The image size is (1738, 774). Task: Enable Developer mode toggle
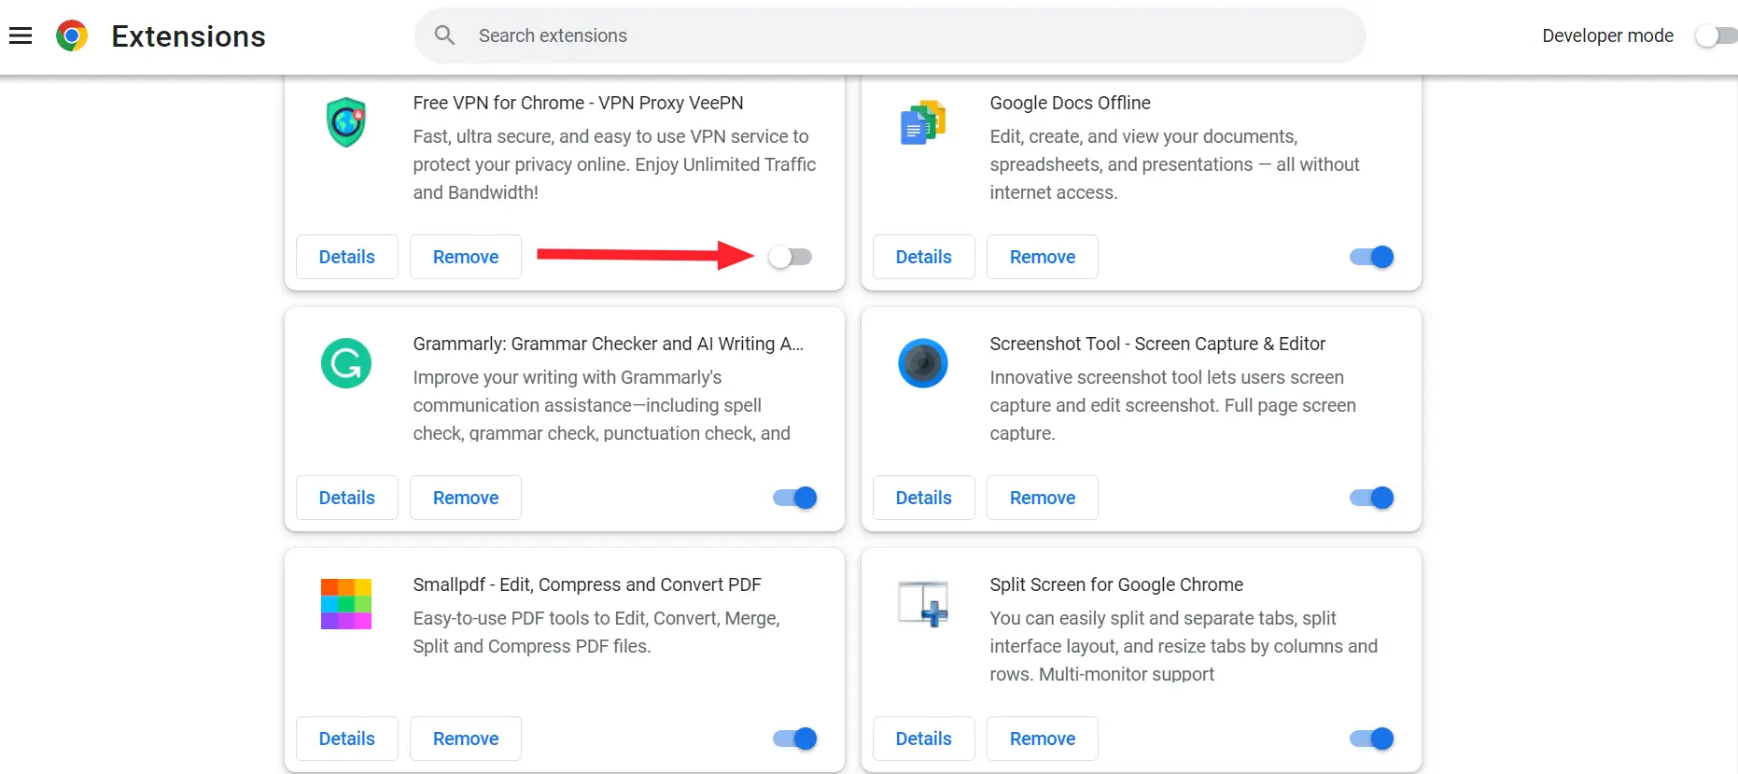[1717, 35]
